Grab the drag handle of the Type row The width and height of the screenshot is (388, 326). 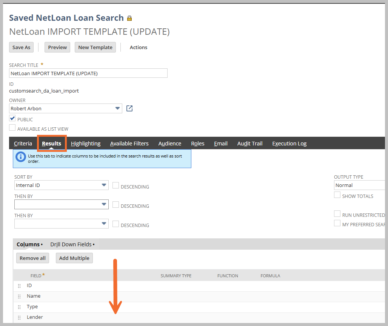[x=19, y=307]
